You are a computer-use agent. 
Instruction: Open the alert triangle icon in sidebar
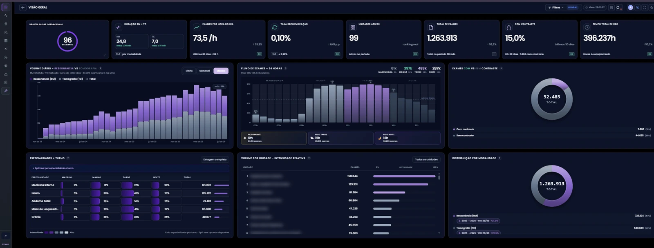point(6,74)
